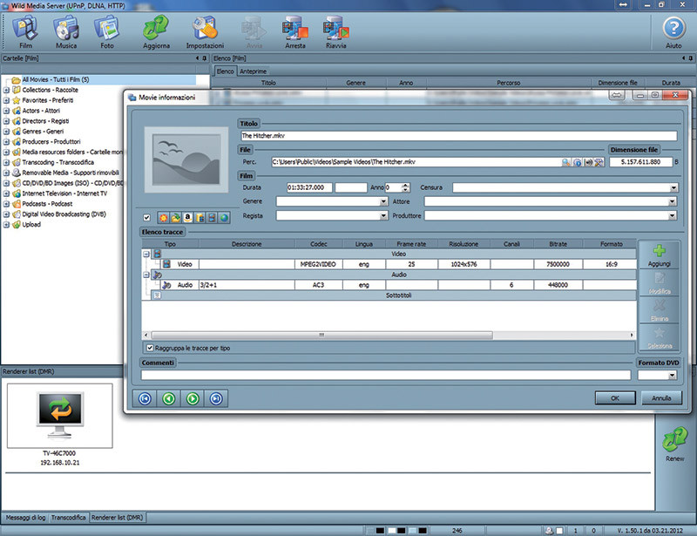Click the tools icon at end of path field
The image size is (697, 536).
tap(599, 162)
